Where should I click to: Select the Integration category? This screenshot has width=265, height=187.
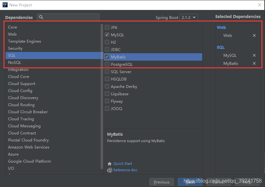(x=53, y=70)
